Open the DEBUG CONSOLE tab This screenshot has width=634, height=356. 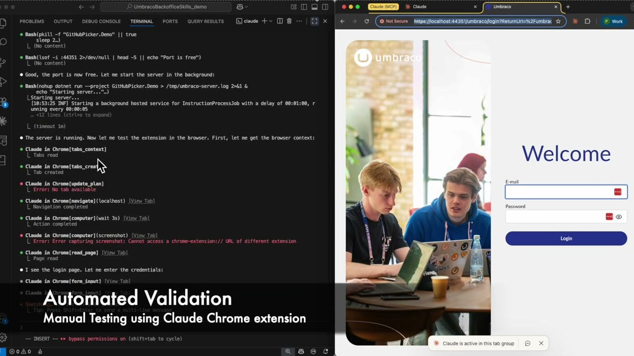[x=101, y=21]
